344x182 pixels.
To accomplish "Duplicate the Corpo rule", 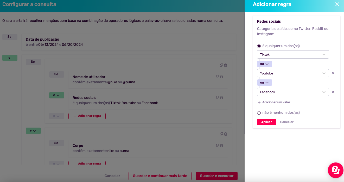I will pos(217,145).
